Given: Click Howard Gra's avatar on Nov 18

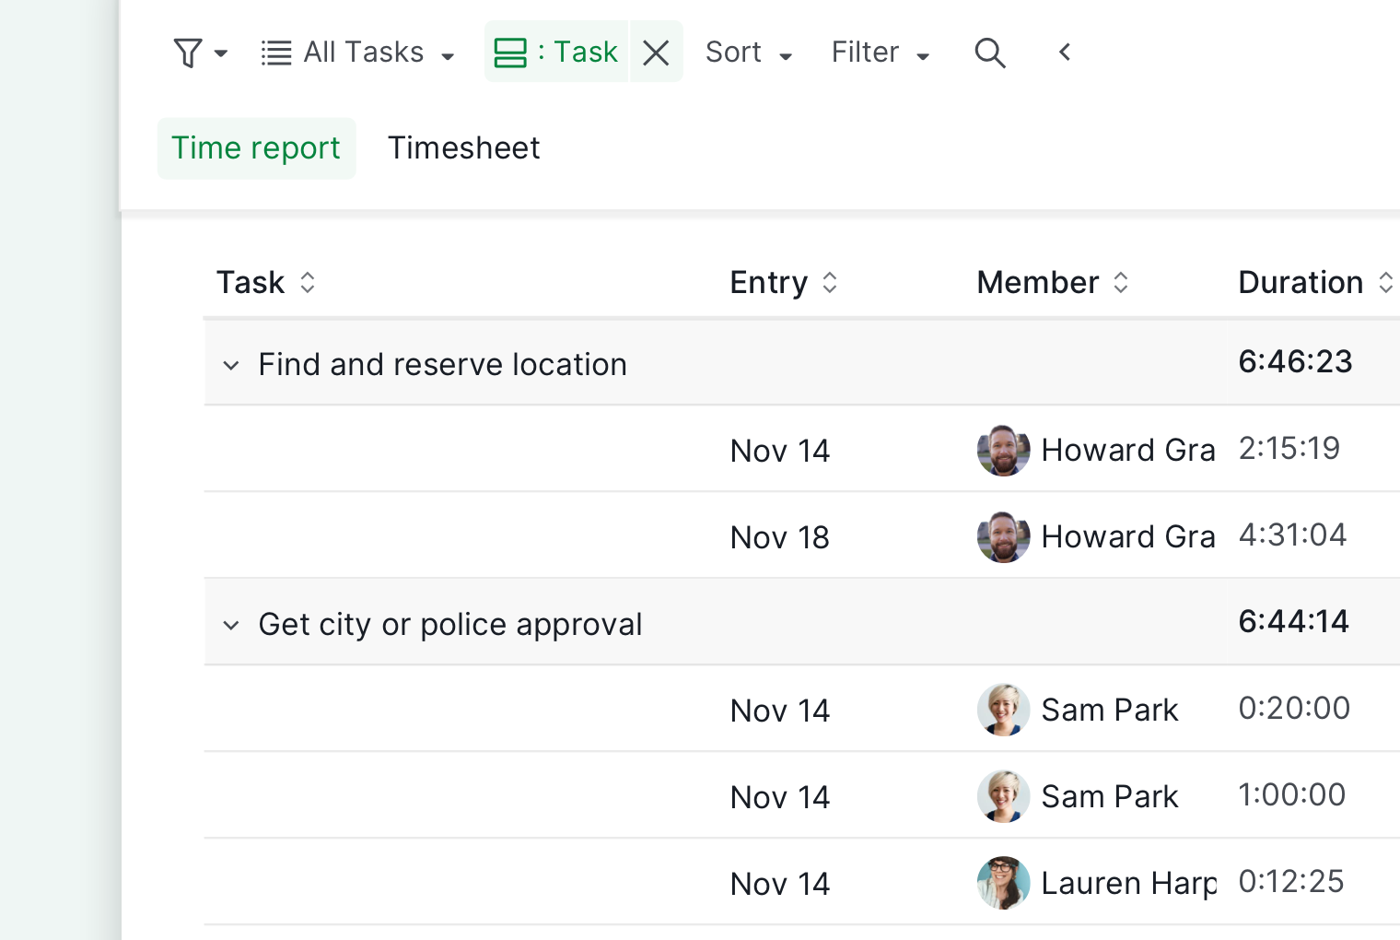Looking at the screenshot, I should click(1002, 536).
